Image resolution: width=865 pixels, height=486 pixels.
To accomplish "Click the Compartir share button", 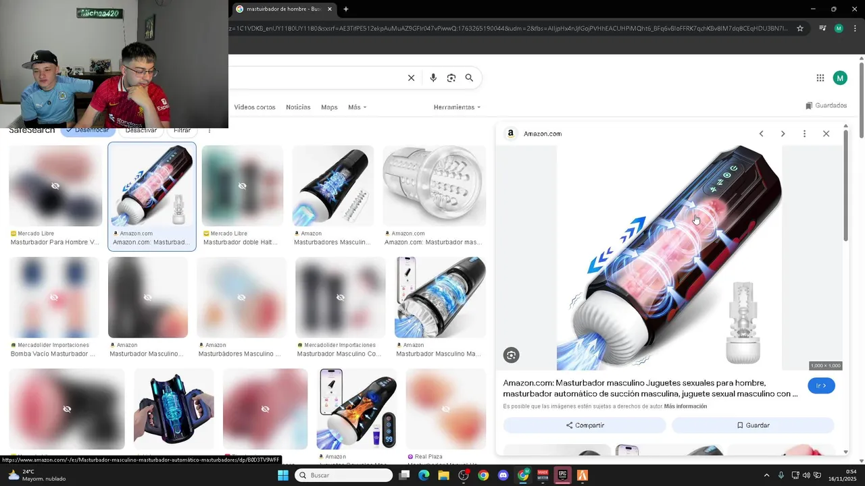I will (x=585, y=425).
